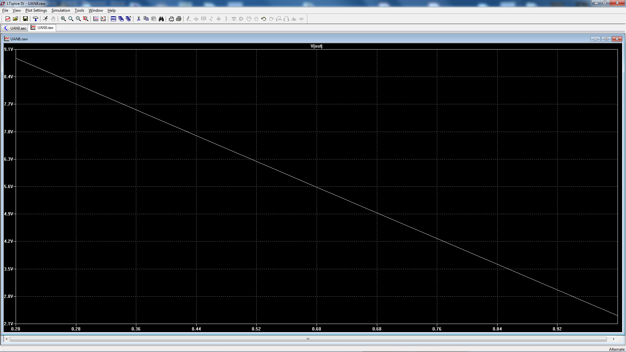Click the horizontal scrollbar thumb
Screen dimensions: 626x352
pyautogui.click(x=308, y=339)
